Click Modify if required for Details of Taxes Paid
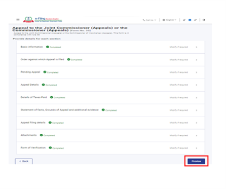Screen dimensions: 226x189 point(179,97)
